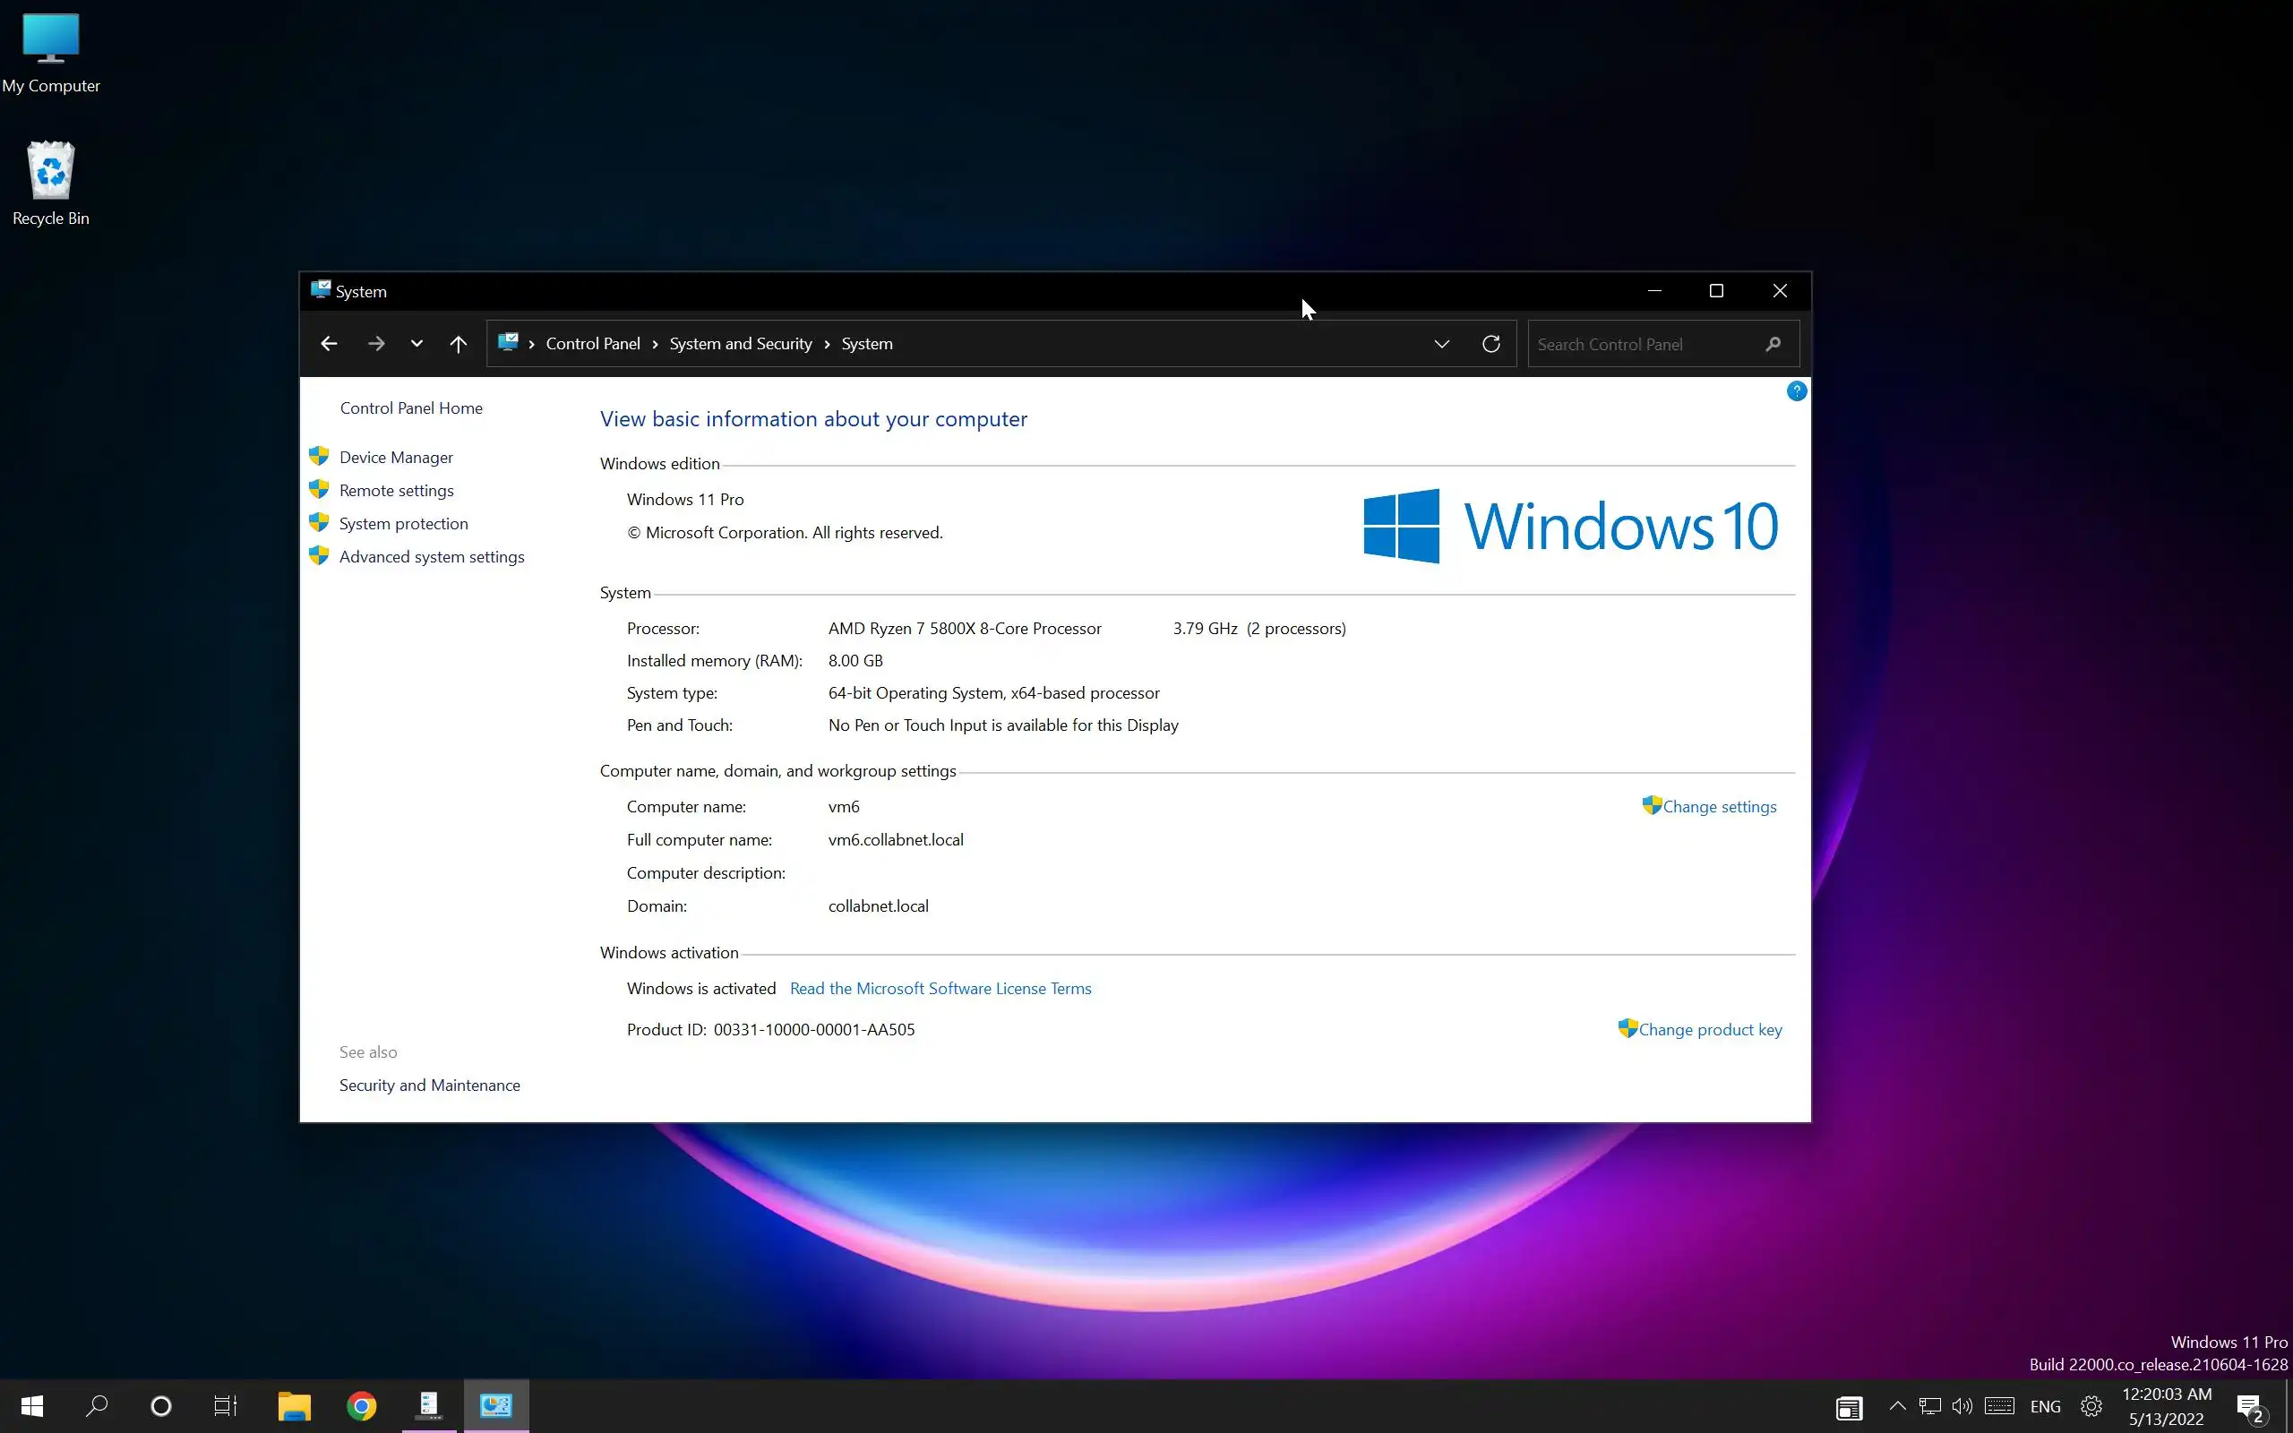Viewport: 2293px width, 1433px height.
Task: Click the taskbar search magnifier icon
Action: click(97, 1405)
